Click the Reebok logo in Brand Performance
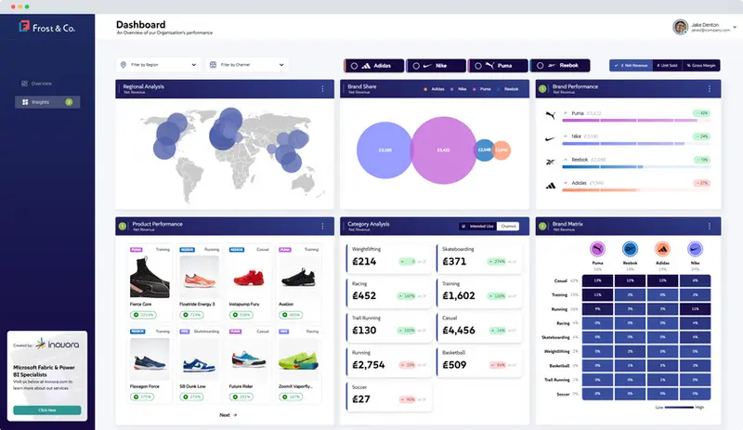The image size is (743, 430). click(x=550, y=163)
